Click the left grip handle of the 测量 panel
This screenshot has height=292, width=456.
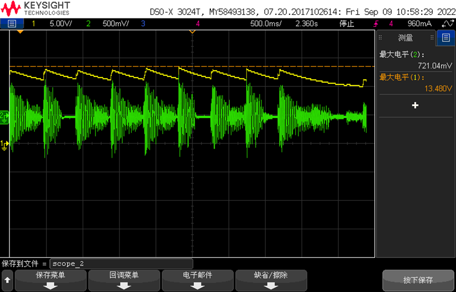[380, 37]
